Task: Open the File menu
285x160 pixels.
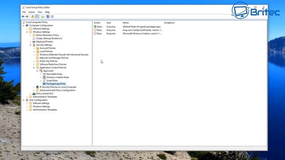Action: [x=24, y=12]
